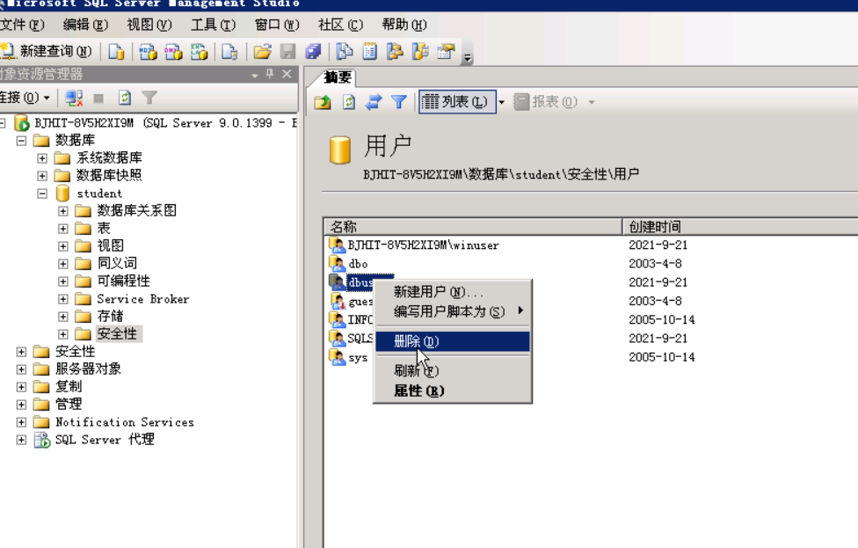Click the Open File folder icon
The width and height of the screenshot is (858, 548).
tap(263, 52)
